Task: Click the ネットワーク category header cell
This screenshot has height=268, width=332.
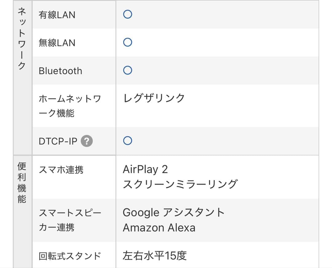Action: pos(22,39)
